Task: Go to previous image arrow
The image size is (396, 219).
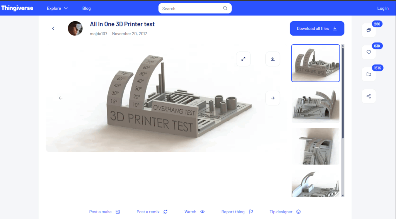Action: point(60,98)
